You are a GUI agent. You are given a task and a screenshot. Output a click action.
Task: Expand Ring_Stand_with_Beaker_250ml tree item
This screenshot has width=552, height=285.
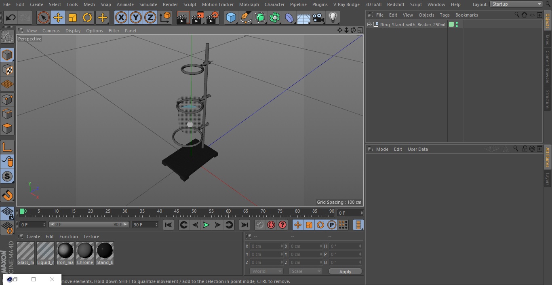click(369, 25)
